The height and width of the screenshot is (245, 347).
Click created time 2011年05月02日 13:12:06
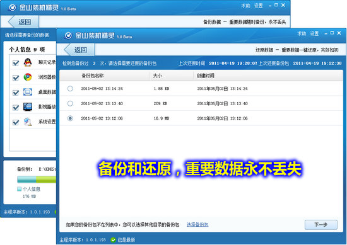coord(223,118)
